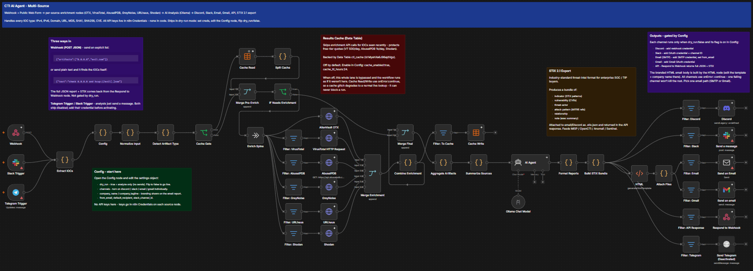Open the Cache Read data table node
The width and height of the screenshot is (753, 271).
247,57
